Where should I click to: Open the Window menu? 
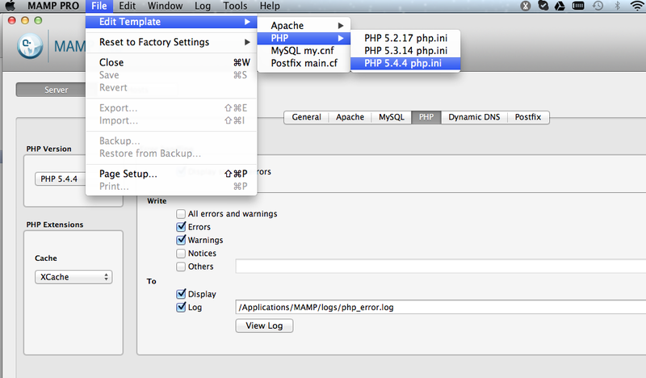pos(165,6)
